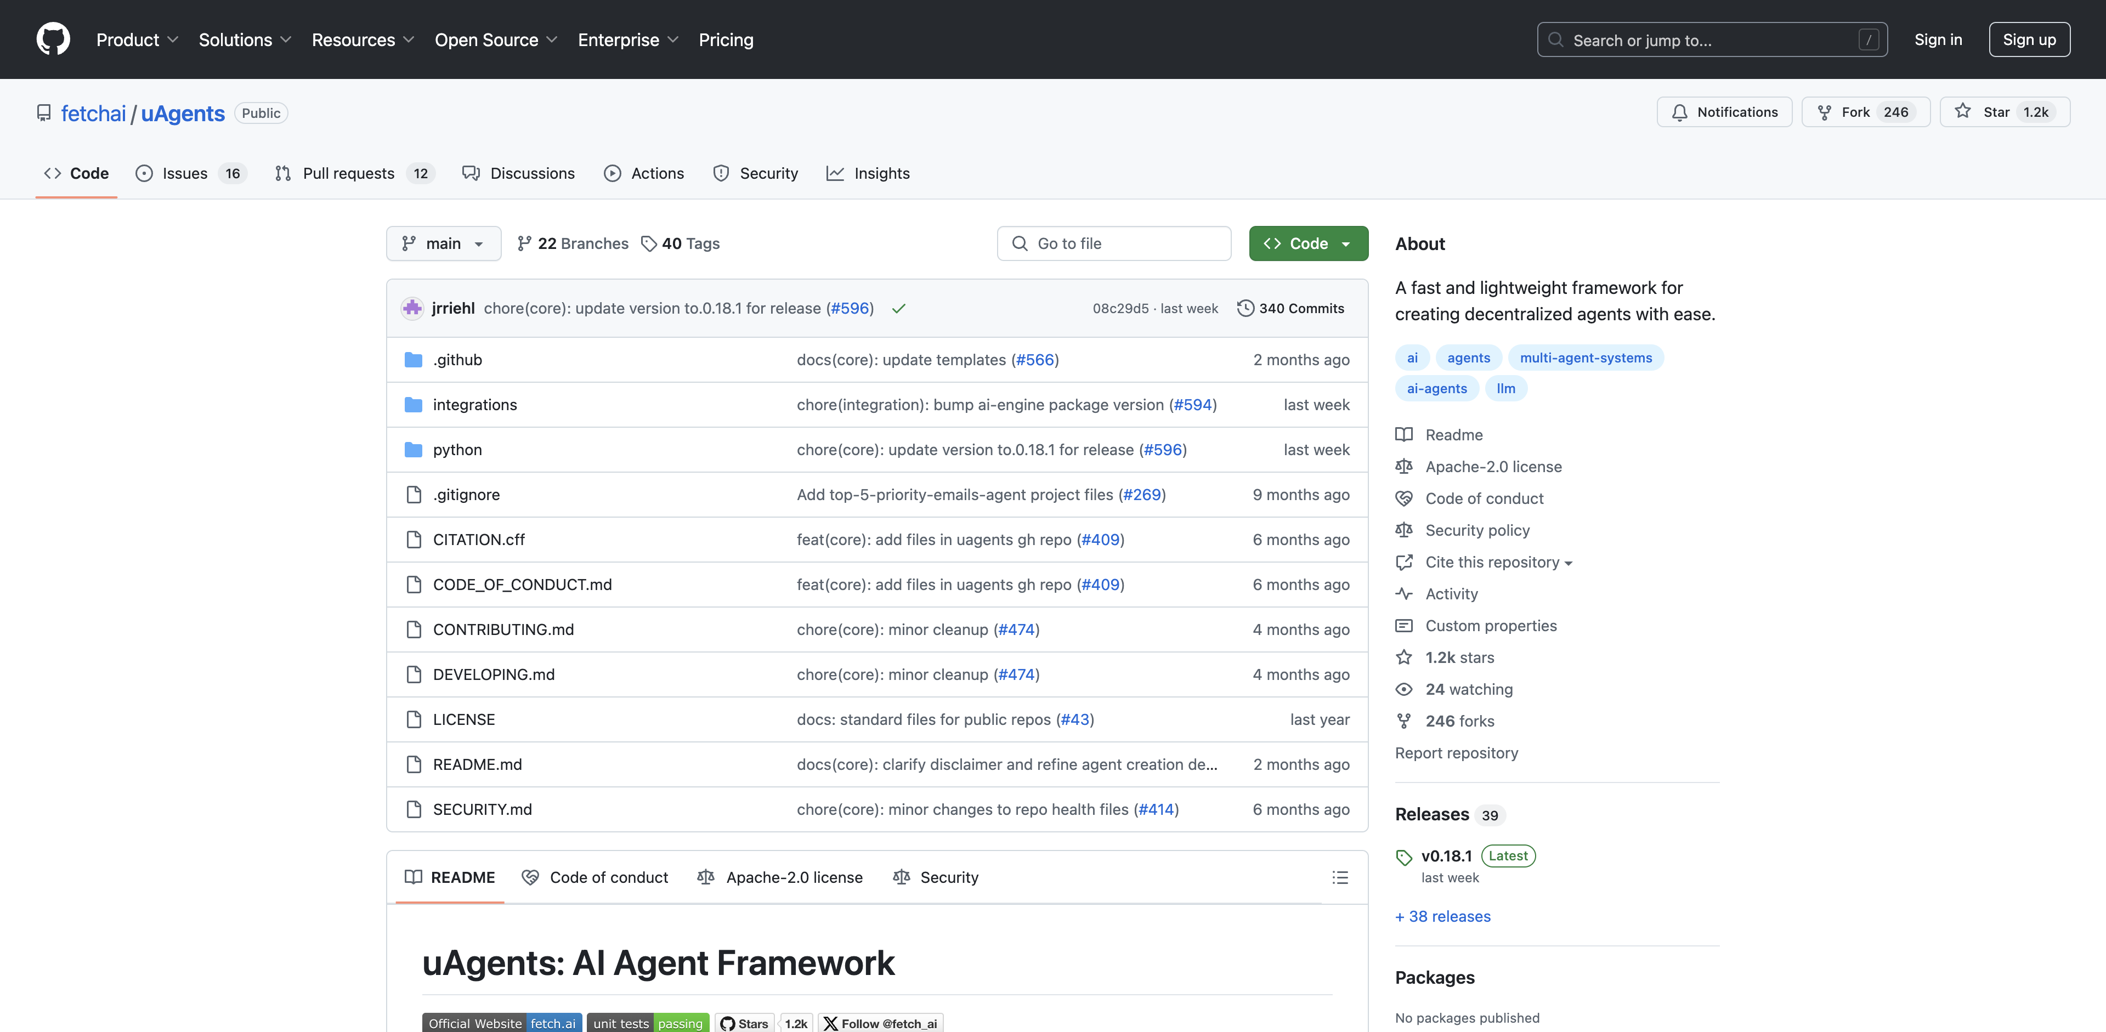Image resolution: width=2106 pixels, height=1032 pixels.
Task: Switch to the Pull requests tab
Action: 354,173
